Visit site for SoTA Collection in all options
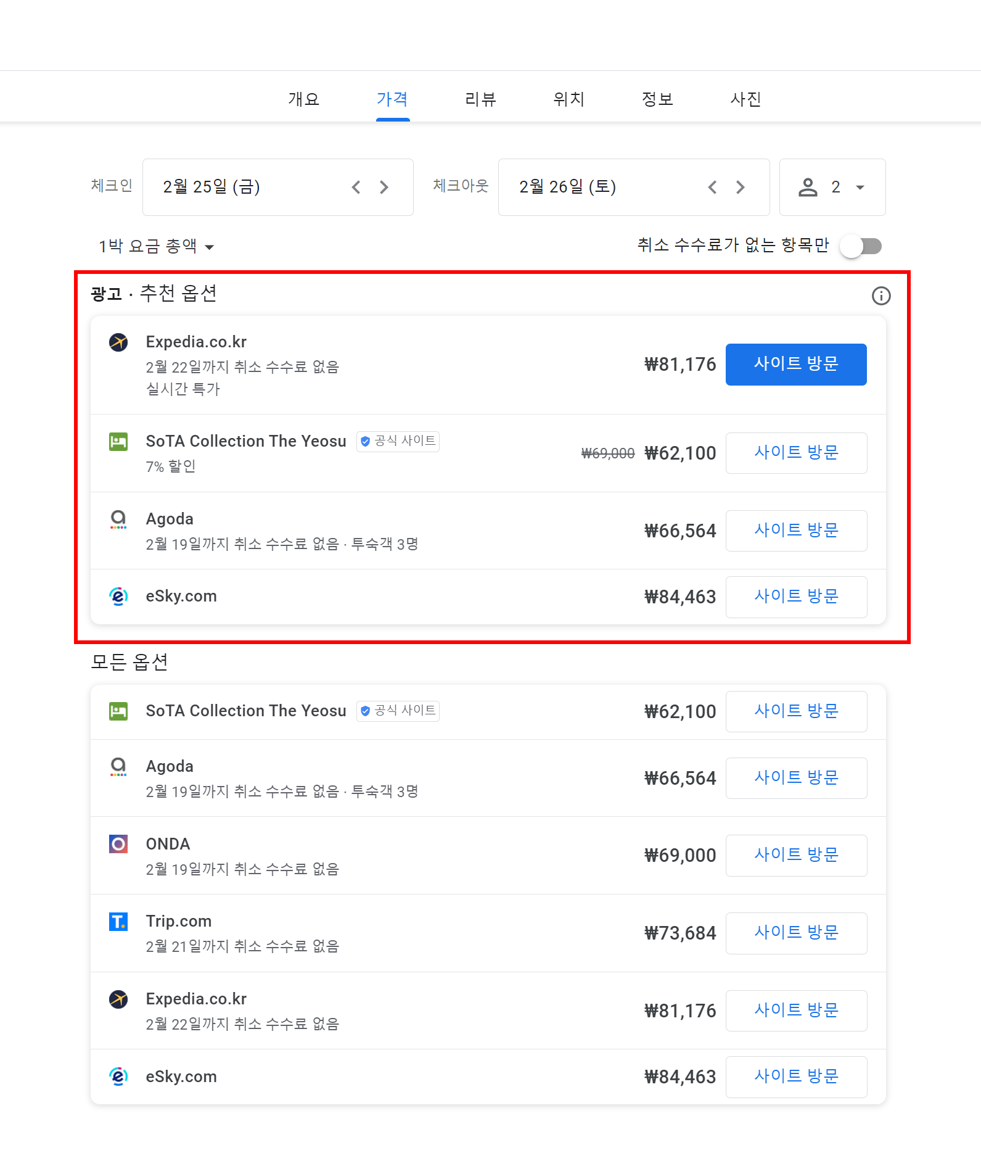The image size is (981, 1166). (x=796, y=711)
